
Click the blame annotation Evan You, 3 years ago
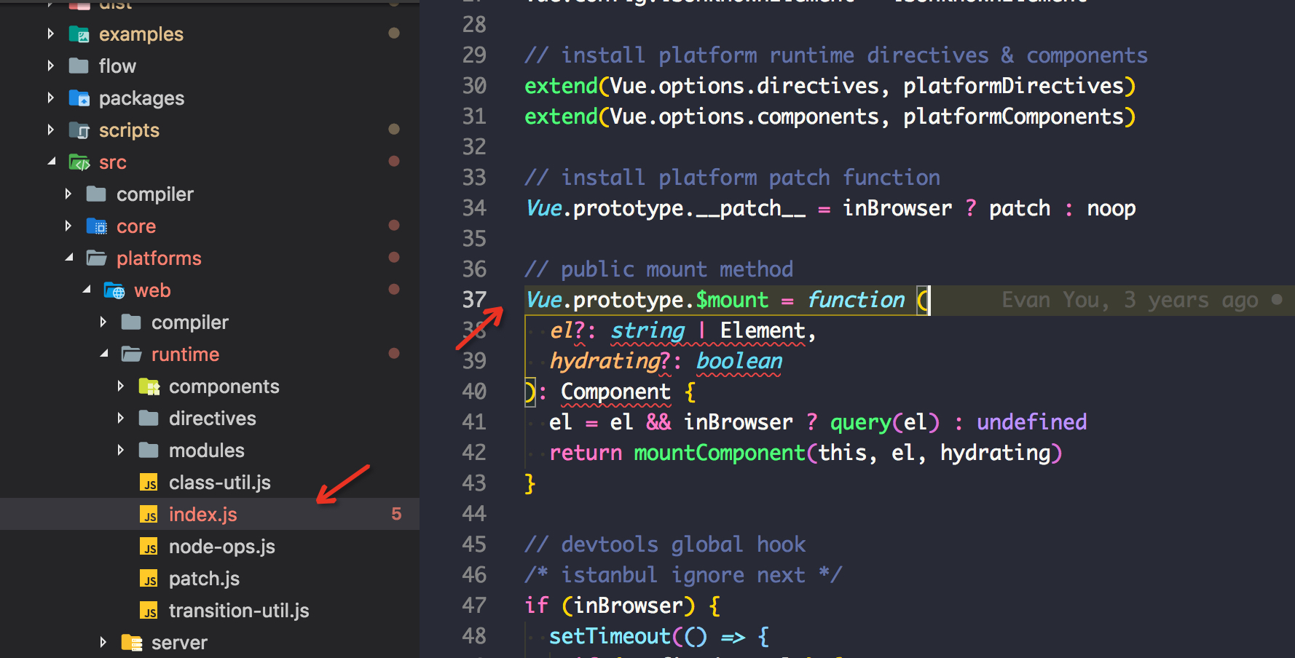1130,300
